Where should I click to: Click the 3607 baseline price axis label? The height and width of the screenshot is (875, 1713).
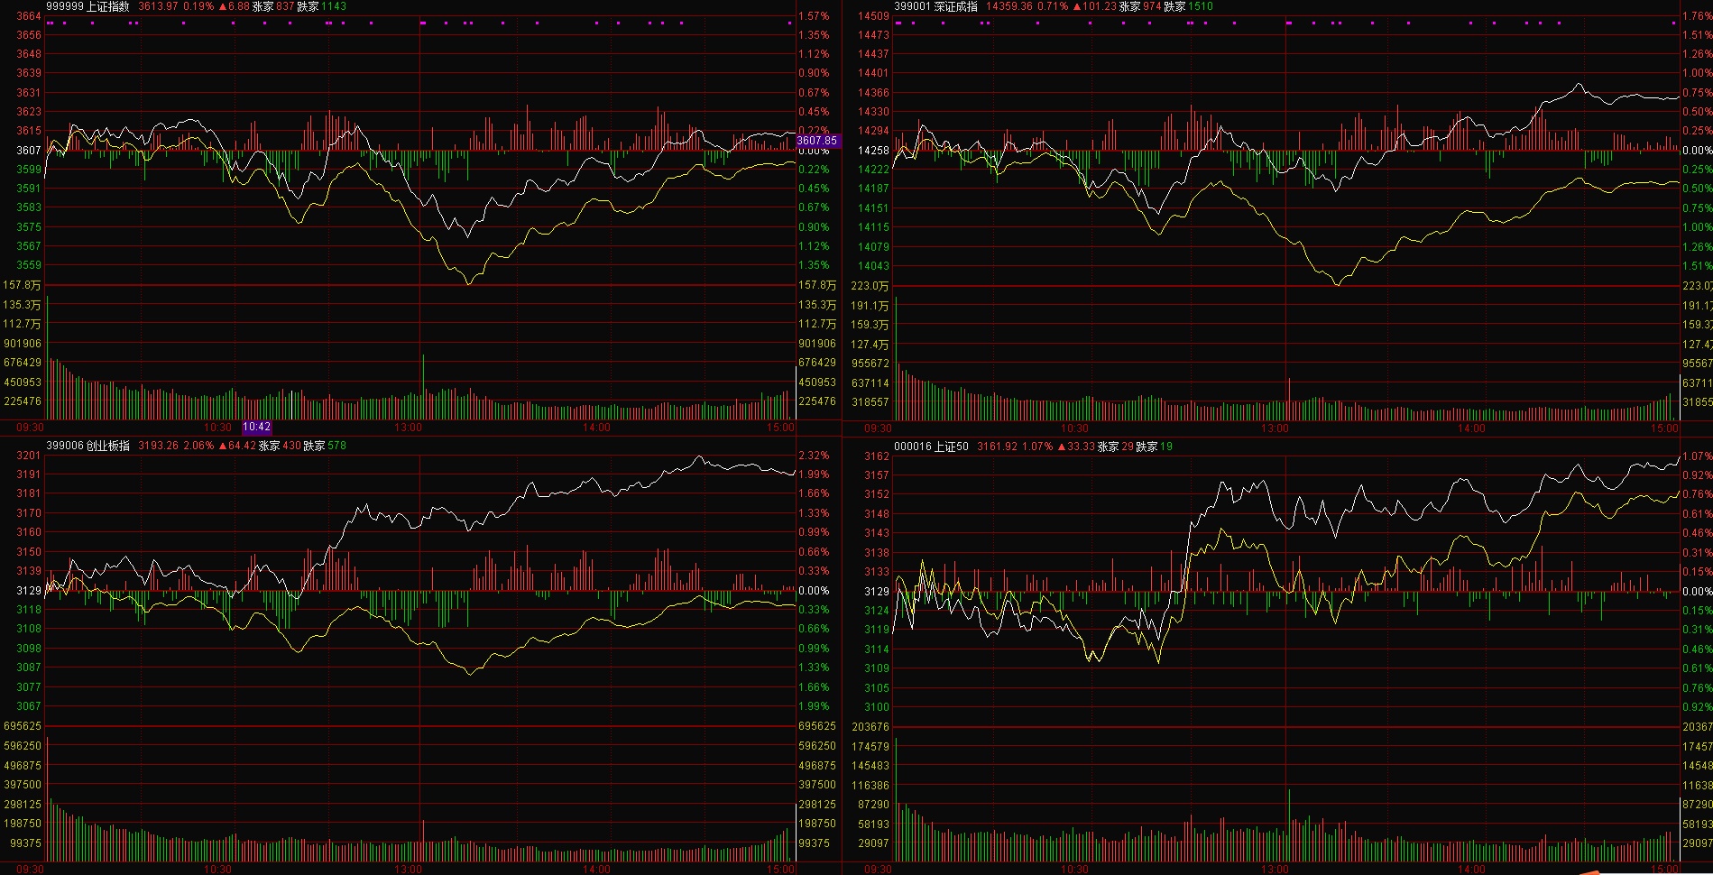[x=29, y=151]
